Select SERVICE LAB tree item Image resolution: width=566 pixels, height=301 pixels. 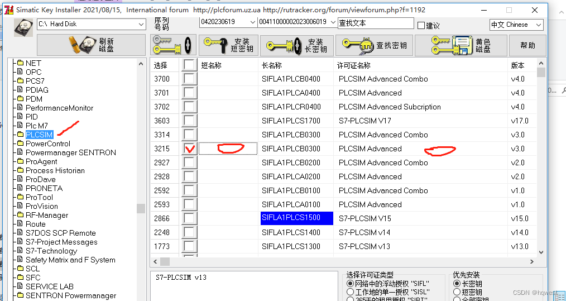50,286
